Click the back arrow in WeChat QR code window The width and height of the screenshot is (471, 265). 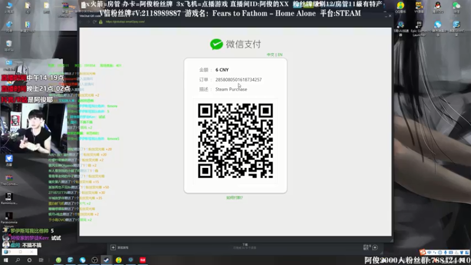[x=81, y=22]
